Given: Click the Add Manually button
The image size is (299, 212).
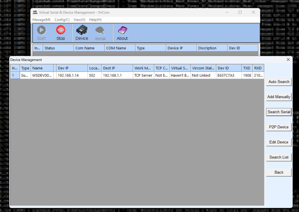Looking at the screenshot, I should click(x=279, y=97).
